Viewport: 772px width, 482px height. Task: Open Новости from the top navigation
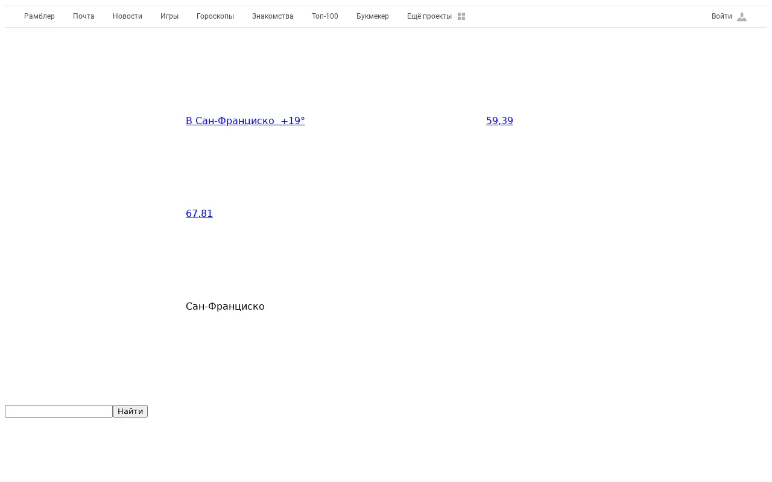point(127,16)
